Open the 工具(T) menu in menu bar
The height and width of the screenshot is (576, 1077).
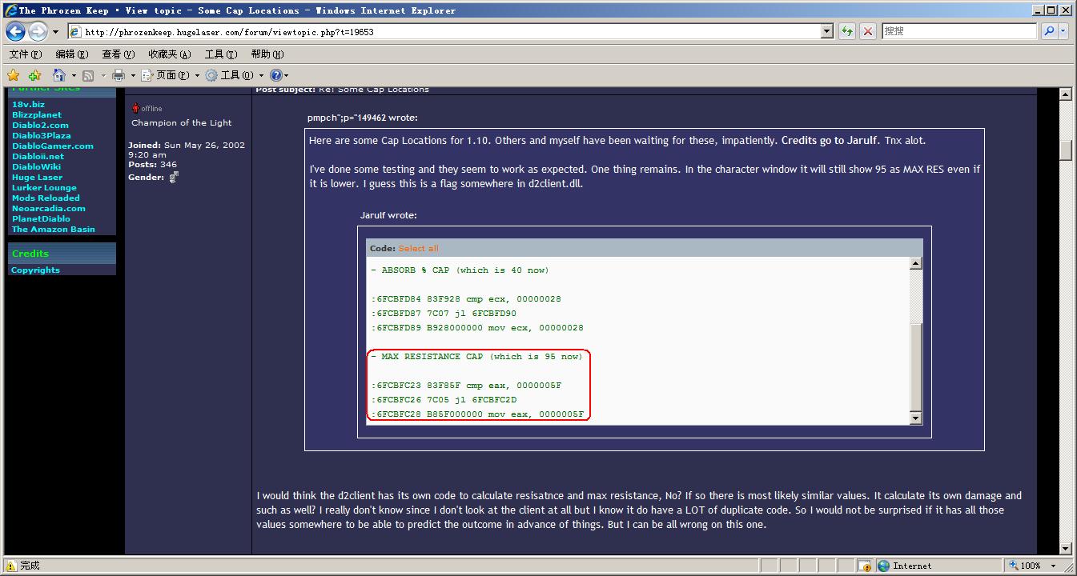click(x=220, y=54)
